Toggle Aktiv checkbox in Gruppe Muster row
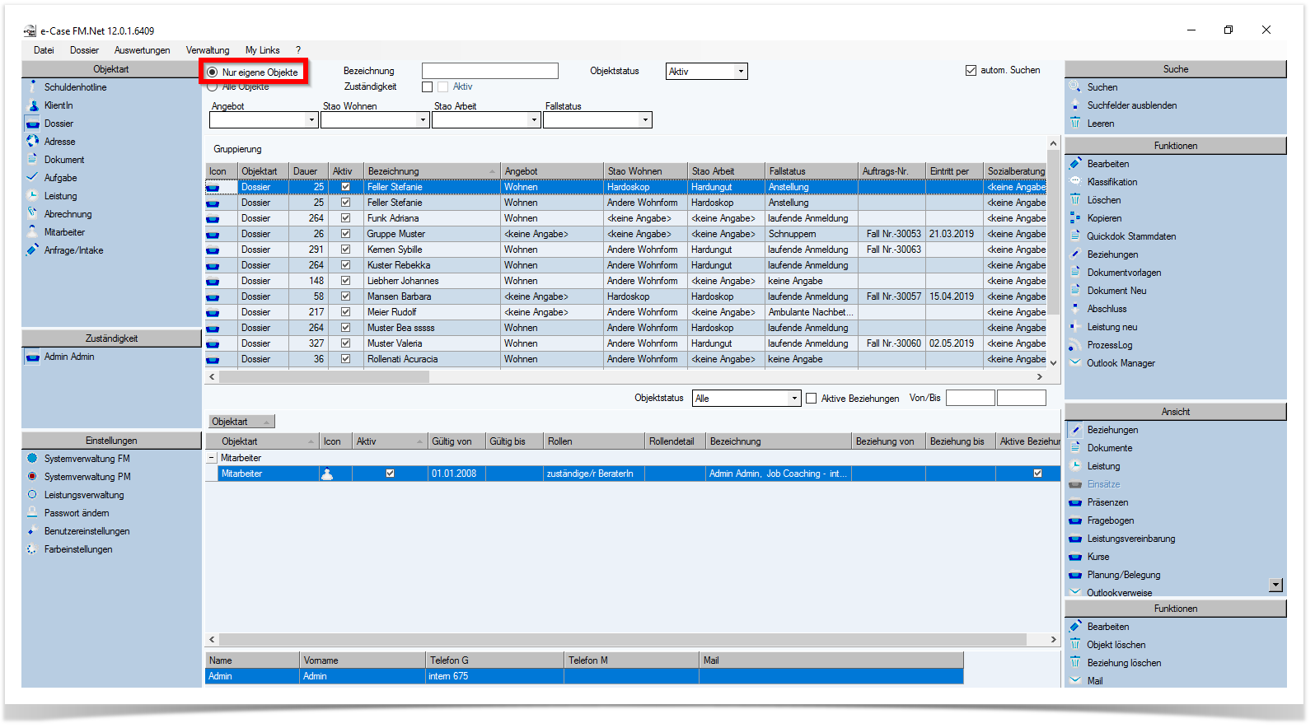The image size is (1315, 728). pyautogui.click(x=346, y=234)
